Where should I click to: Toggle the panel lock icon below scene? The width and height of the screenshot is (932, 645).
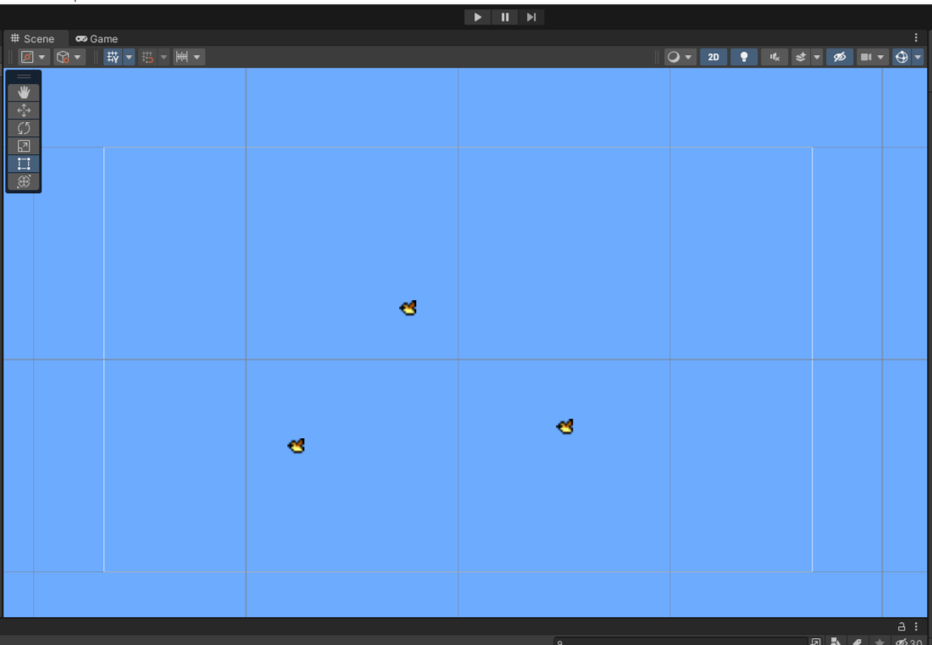tap(901, 626)
